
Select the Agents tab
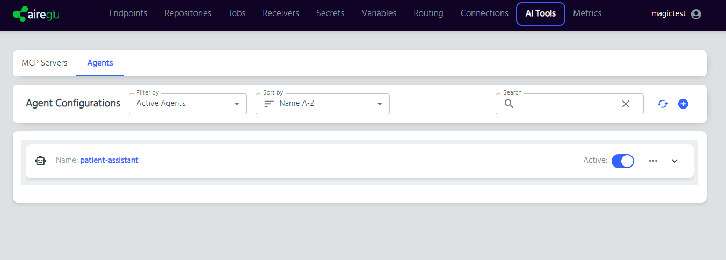100,63
